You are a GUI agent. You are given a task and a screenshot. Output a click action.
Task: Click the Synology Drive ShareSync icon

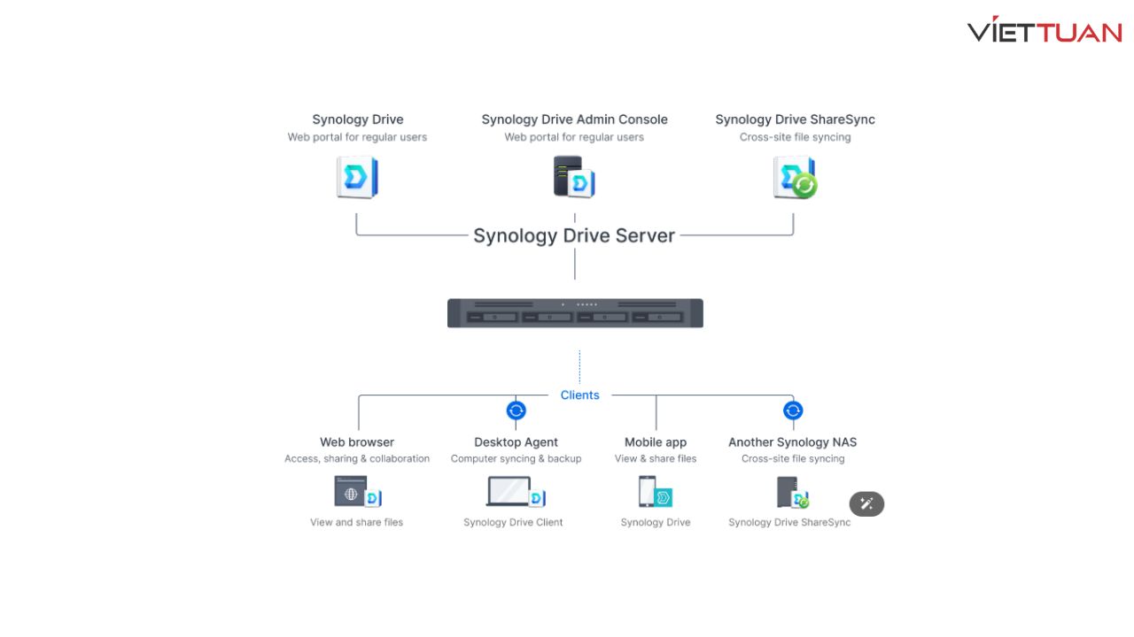tap(795, 177)
